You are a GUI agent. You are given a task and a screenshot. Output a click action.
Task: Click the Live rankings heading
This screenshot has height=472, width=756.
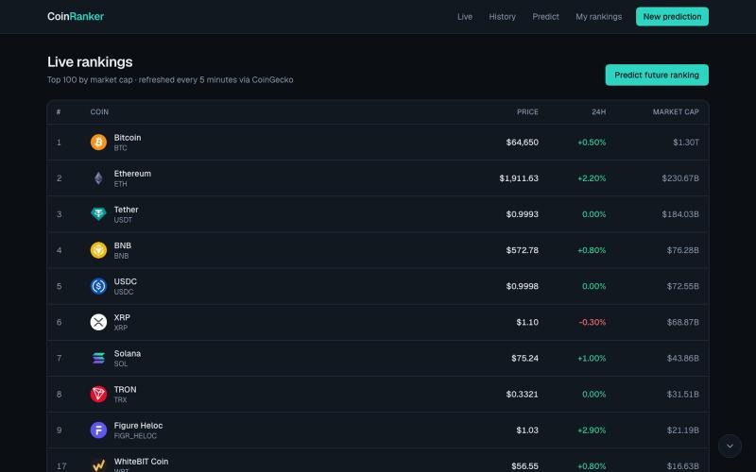tap(90, 61)
